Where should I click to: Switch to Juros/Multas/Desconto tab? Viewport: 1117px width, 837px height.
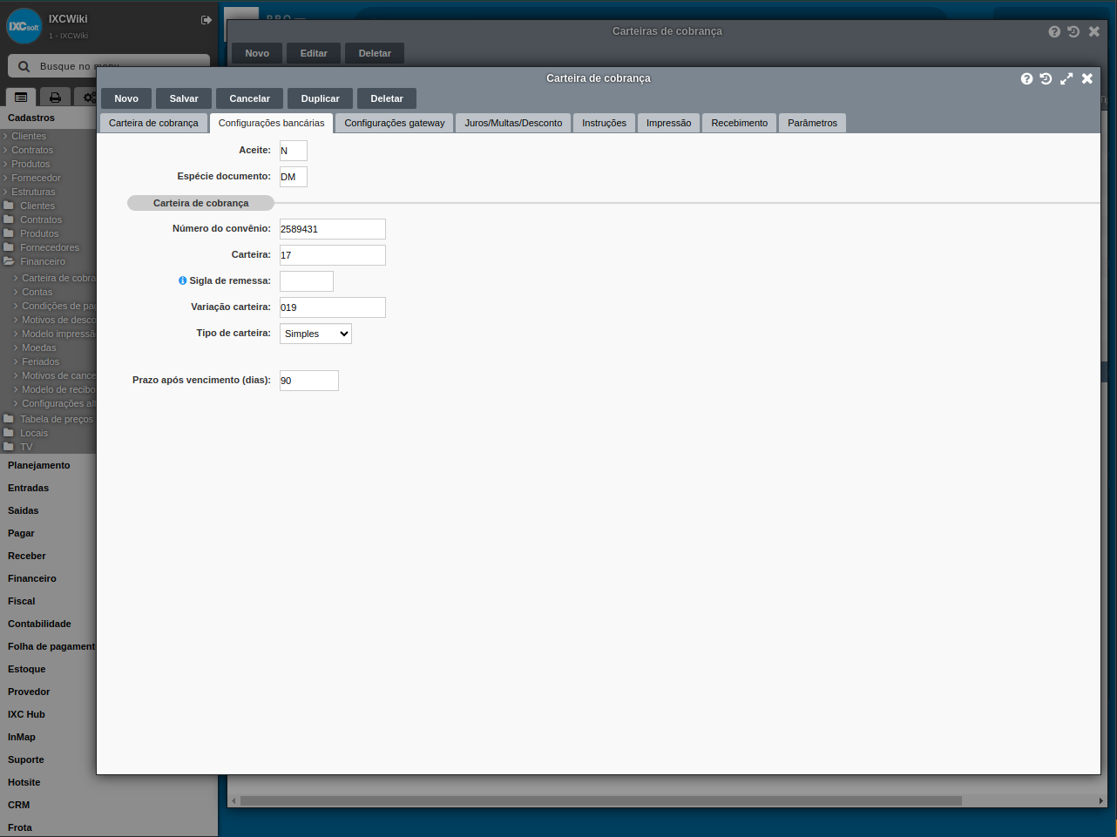tap(513, 123)
